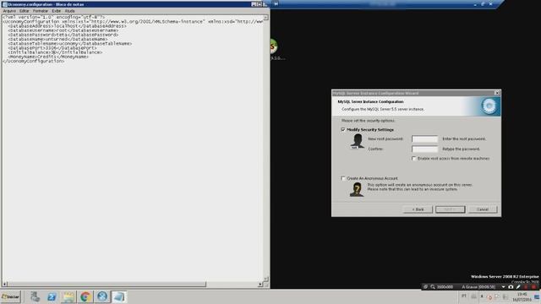
Task: Click the DatabasePassword line in Notepad
Action: (63, 35)
